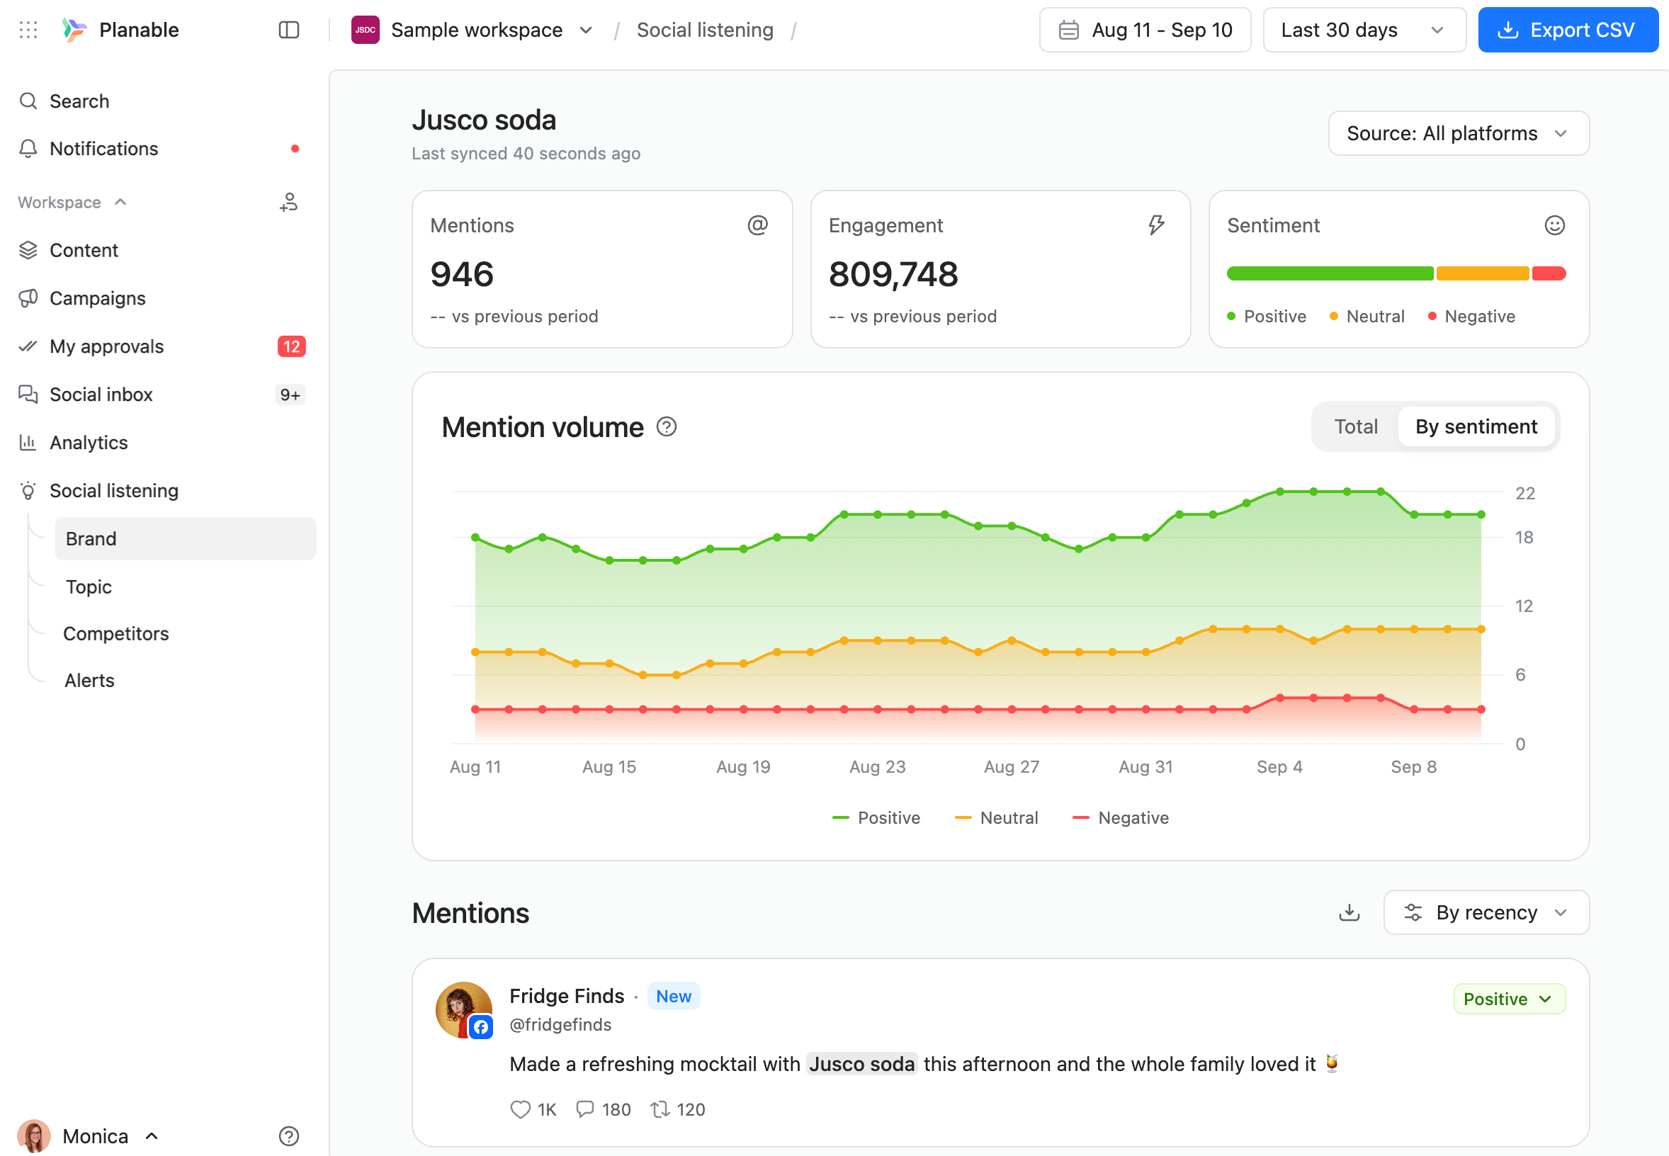Toggle the Negative series in chart legend
Screen dimensions: 1669x1156
point(1121,817)
